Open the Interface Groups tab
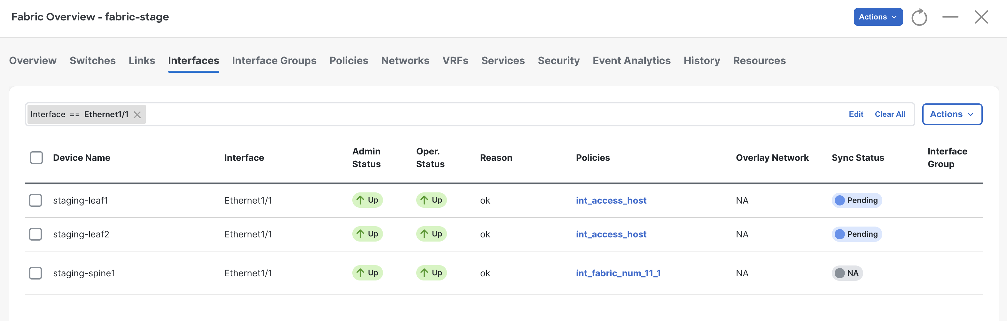Image resolution: width=1007 pixels, height=321 pixels. point(274,60)
